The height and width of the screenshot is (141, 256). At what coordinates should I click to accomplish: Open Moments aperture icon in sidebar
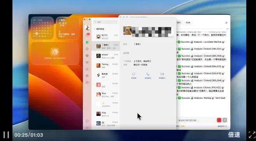[x=87, y=55]
